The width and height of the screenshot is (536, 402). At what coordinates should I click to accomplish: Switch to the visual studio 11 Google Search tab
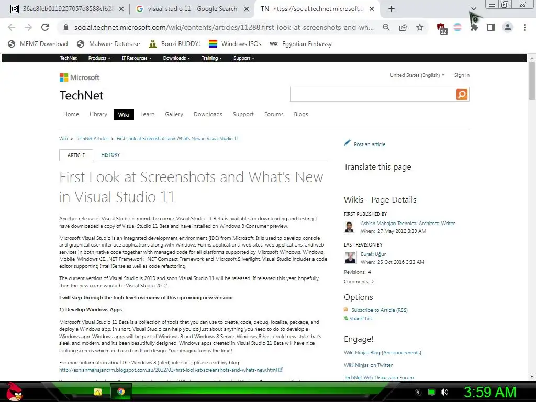click(193, 9)
